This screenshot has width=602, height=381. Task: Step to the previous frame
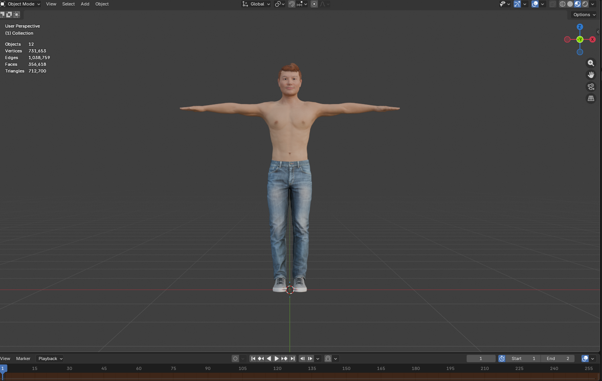click(x=302, y=359)
